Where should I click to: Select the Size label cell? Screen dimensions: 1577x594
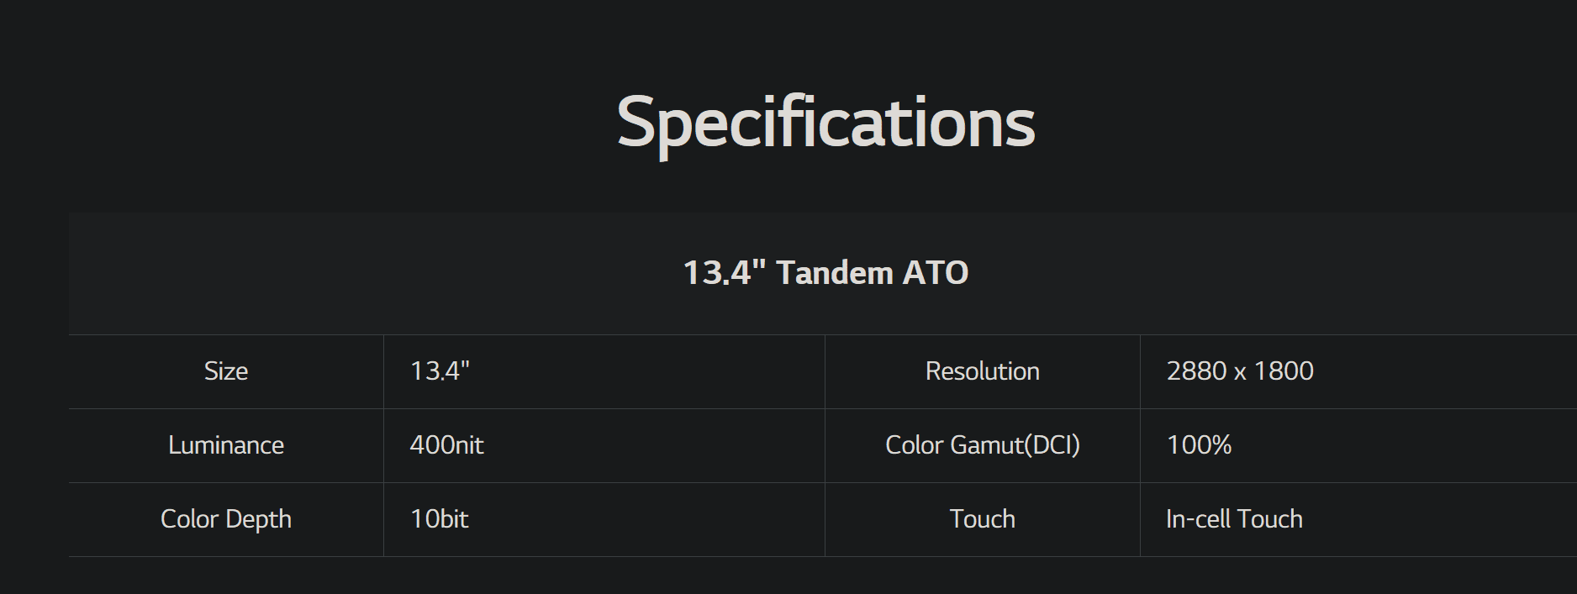[226, 371]
